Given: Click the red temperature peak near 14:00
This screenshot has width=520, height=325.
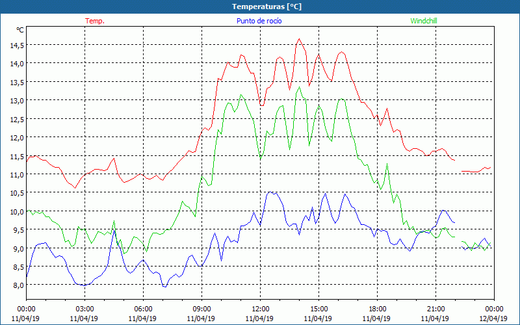Looking at the screenshot, I should [x=299, y=39].
